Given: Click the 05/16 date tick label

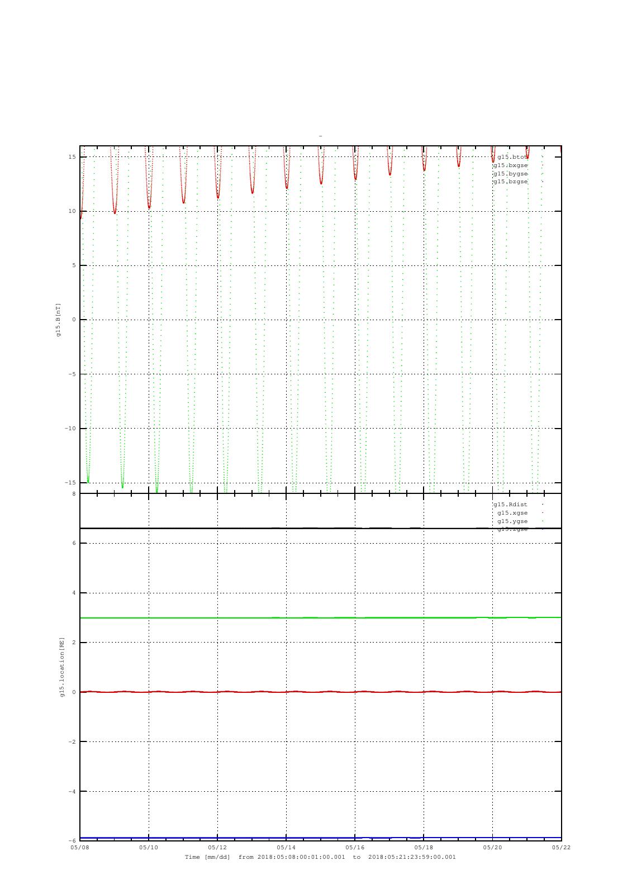Looking at the screenshot, I should [x=355, y=848].
